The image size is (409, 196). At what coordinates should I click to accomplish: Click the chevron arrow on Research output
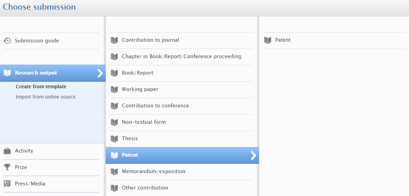click(100, 73)
